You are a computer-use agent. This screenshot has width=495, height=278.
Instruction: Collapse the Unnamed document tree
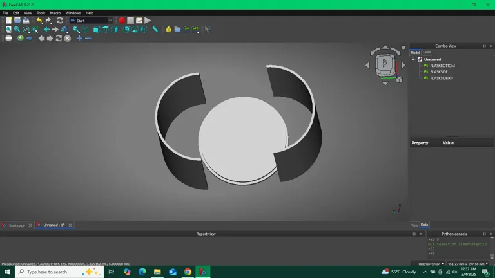[413, 59]
